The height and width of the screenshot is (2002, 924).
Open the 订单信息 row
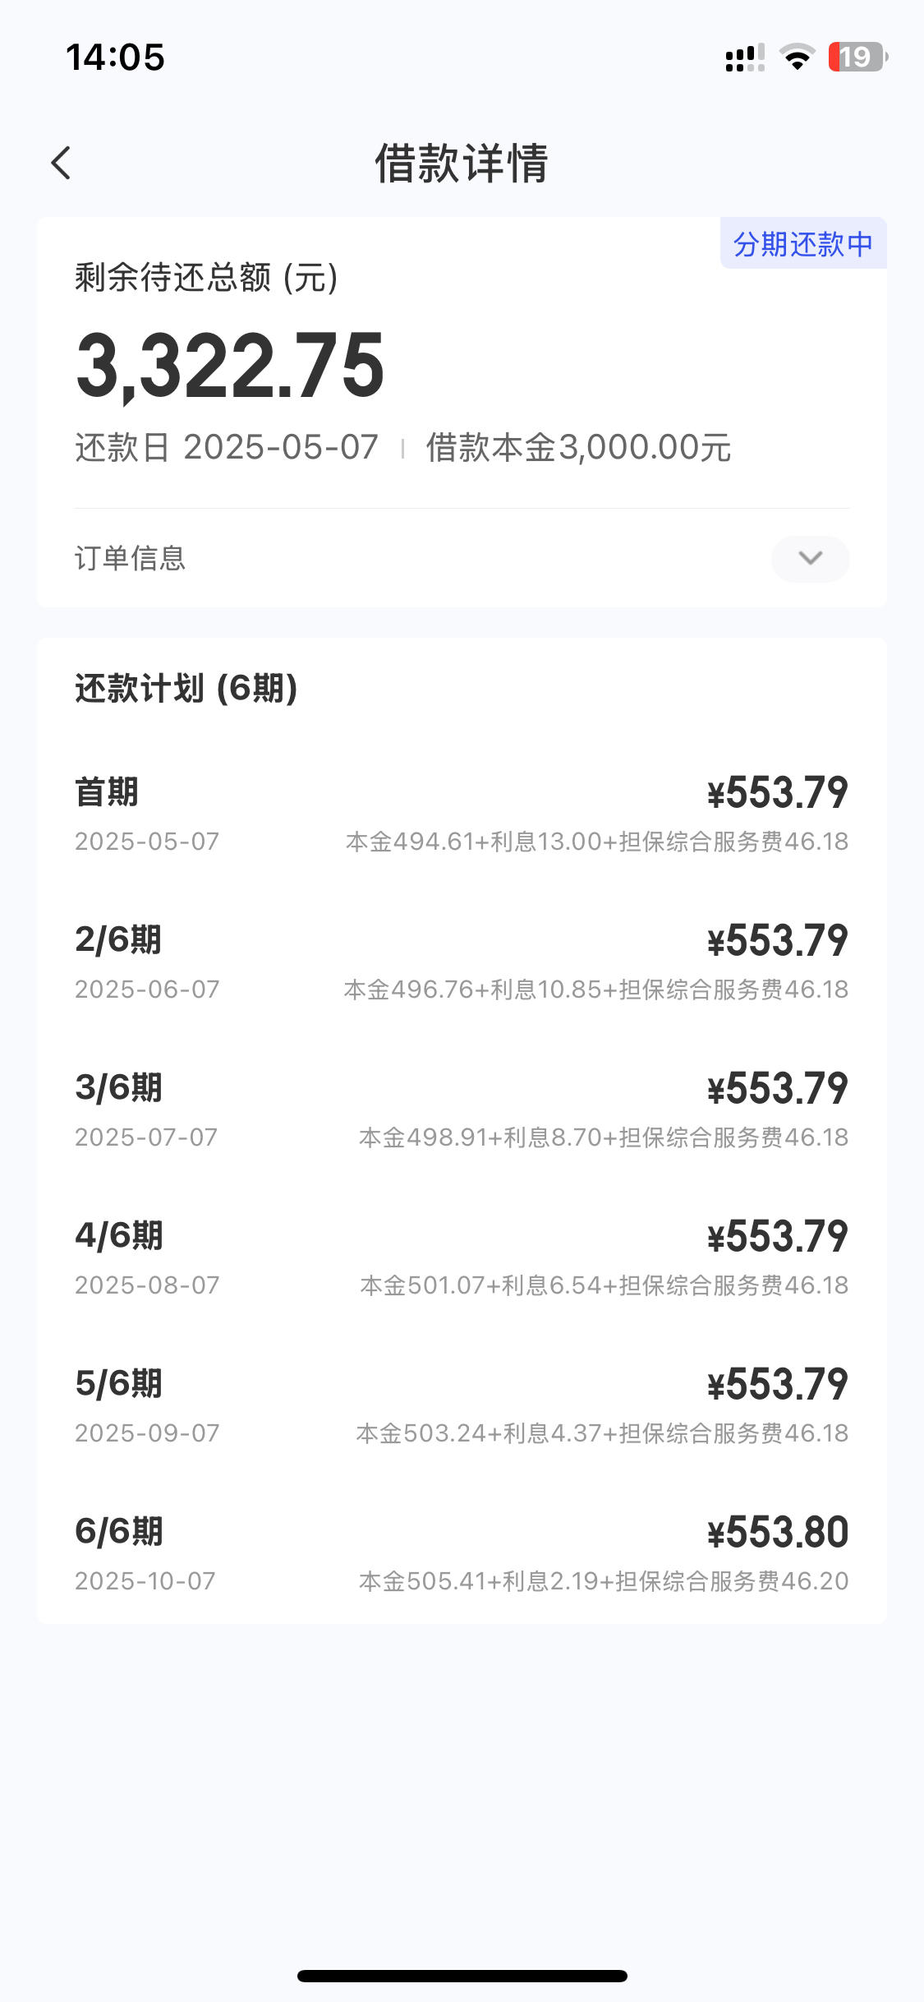coord(462,559)
